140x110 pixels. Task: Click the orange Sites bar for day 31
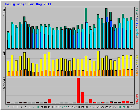pyautogui.click(x=132, y=73)
